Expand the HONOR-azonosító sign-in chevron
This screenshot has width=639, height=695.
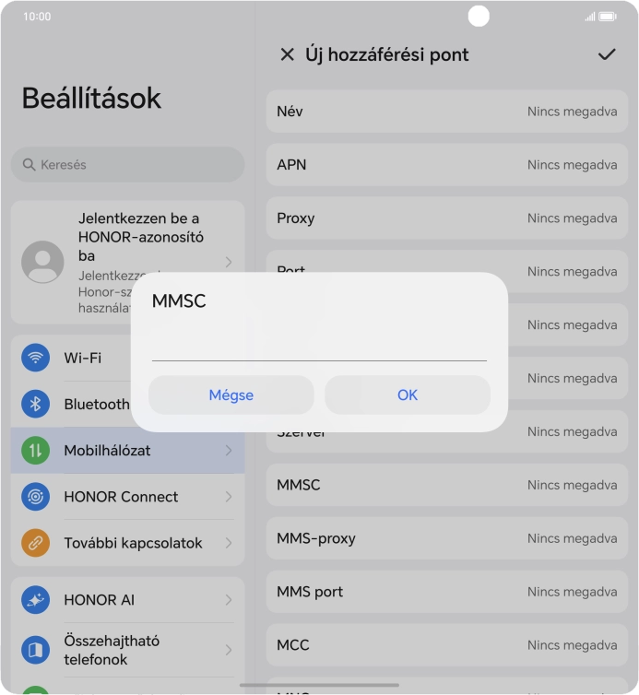[229, 262]
